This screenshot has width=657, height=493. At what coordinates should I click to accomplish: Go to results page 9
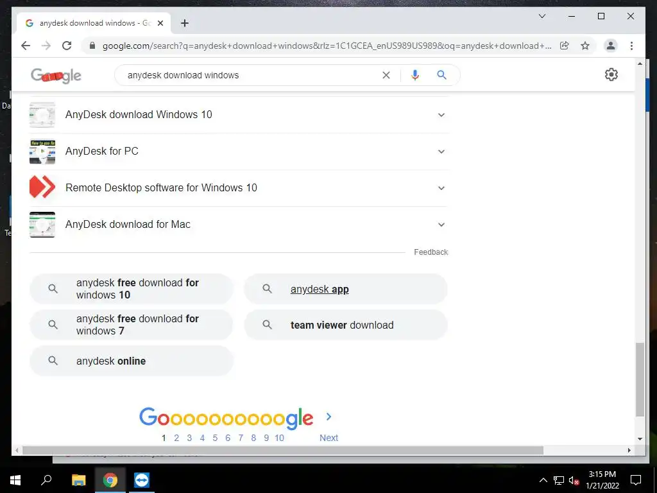(x=266, y=438)
